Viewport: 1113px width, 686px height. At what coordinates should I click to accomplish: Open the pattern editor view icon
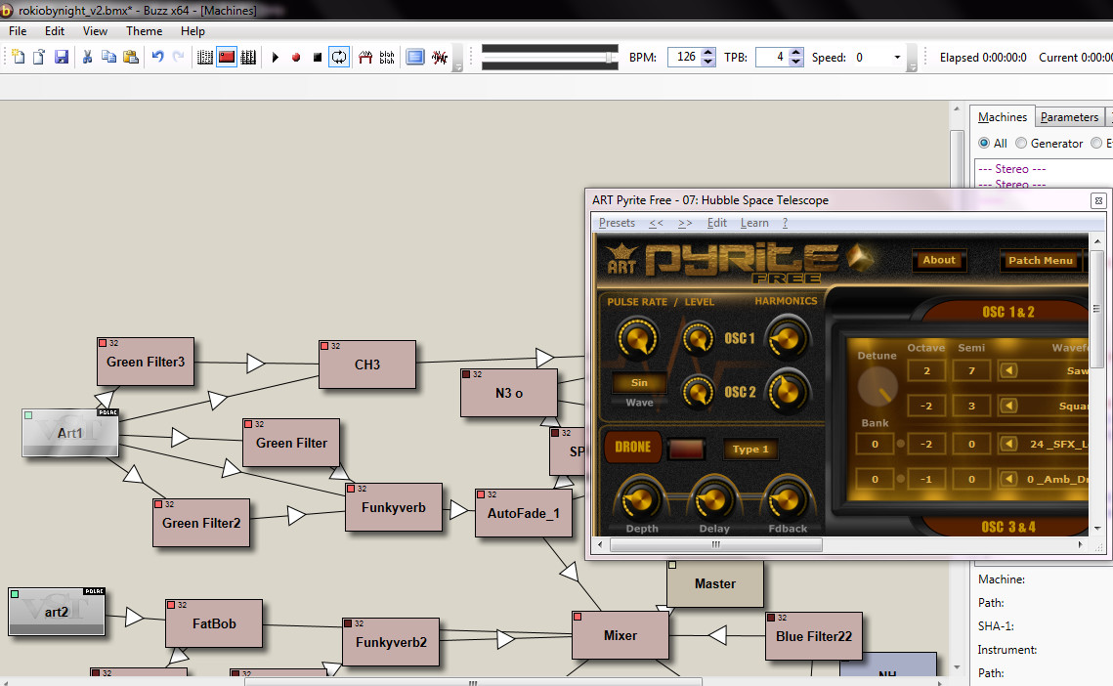(x=205, y=57)
